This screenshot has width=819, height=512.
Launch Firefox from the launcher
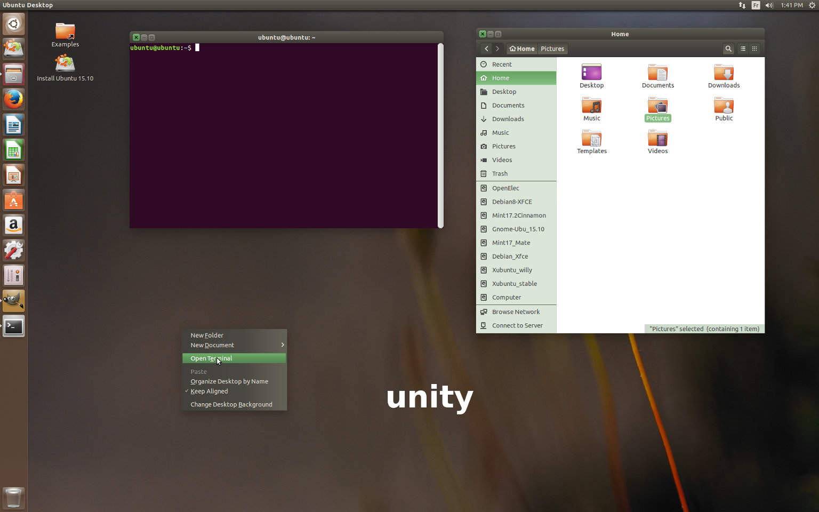pos(13,99)
